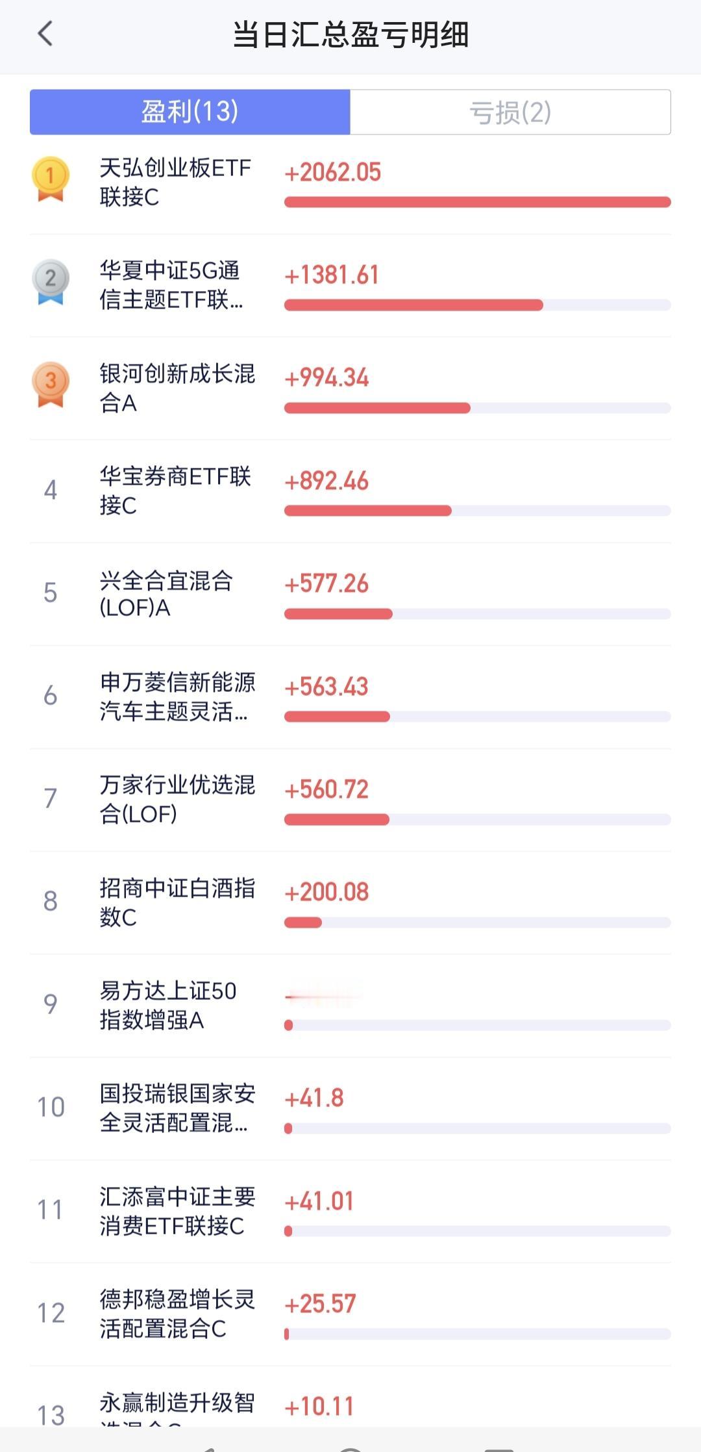Open 申万菱信新能源汽车主题 fund entry
Screen dimensions: 701x1452
tap(177, 696)
